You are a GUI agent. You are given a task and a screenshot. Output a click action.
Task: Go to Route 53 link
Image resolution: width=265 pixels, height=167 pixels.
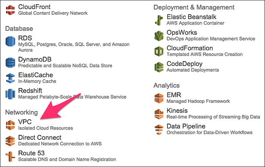31,153
